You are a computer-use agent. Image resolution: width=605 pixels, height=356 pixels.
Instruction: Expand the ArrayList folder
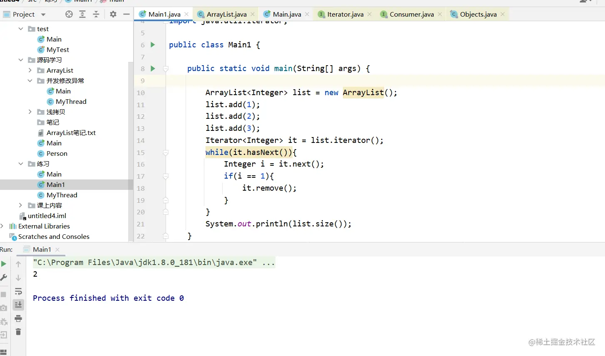point(30,70)
